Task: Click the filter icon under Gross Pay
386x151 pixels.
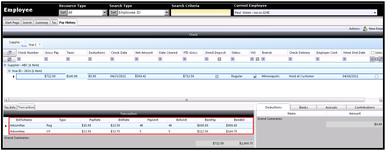Action: [x=46, y=60]
